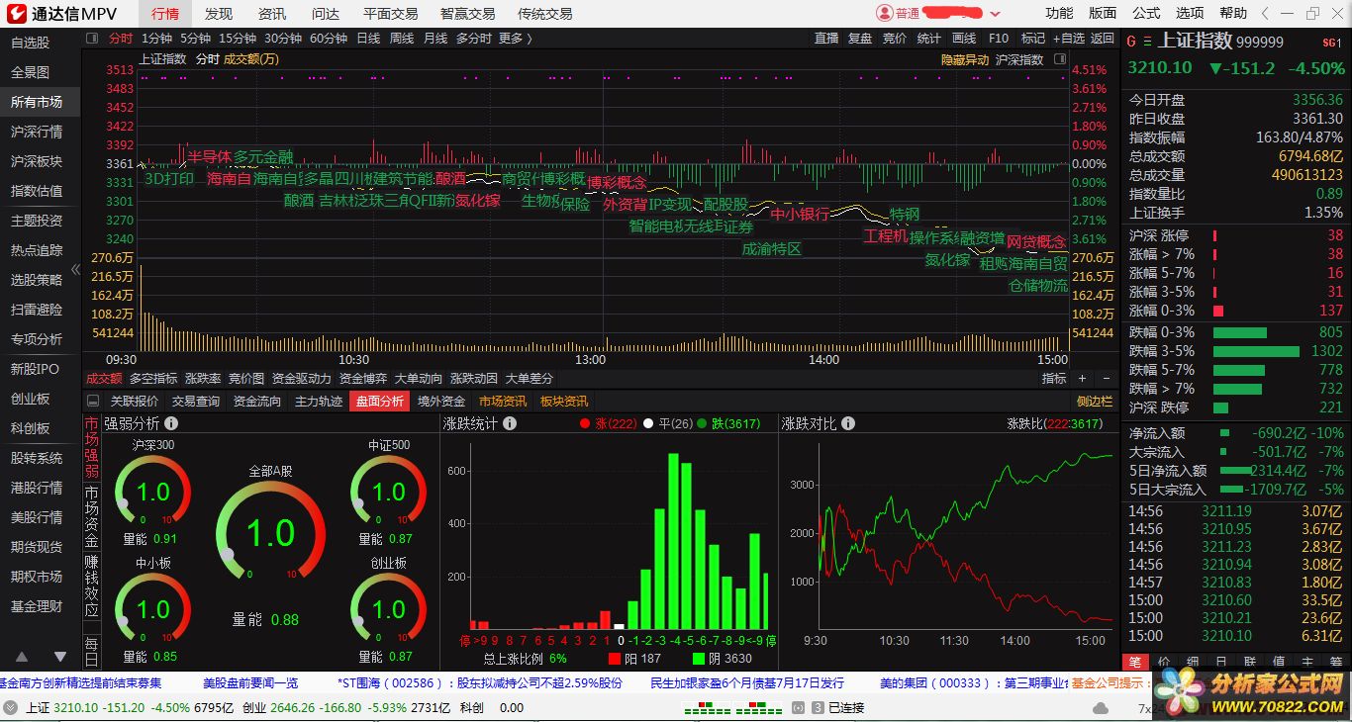The width and height of the screenshot is (1352, 722).
Task: Click the SG1 indicator icon
Action: [1331, 43]
